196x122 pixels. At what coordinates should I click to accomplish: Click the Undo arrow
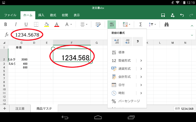(x=182, y=15)
